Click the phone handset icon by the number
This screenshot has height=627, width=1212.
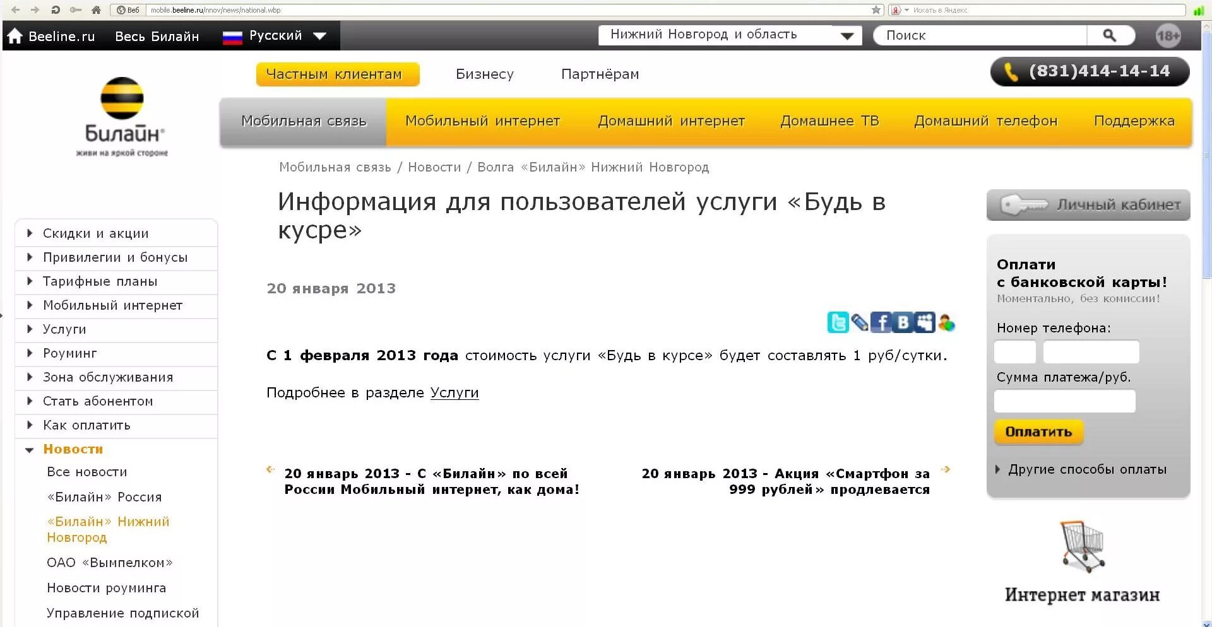(x=1011, y=72)
